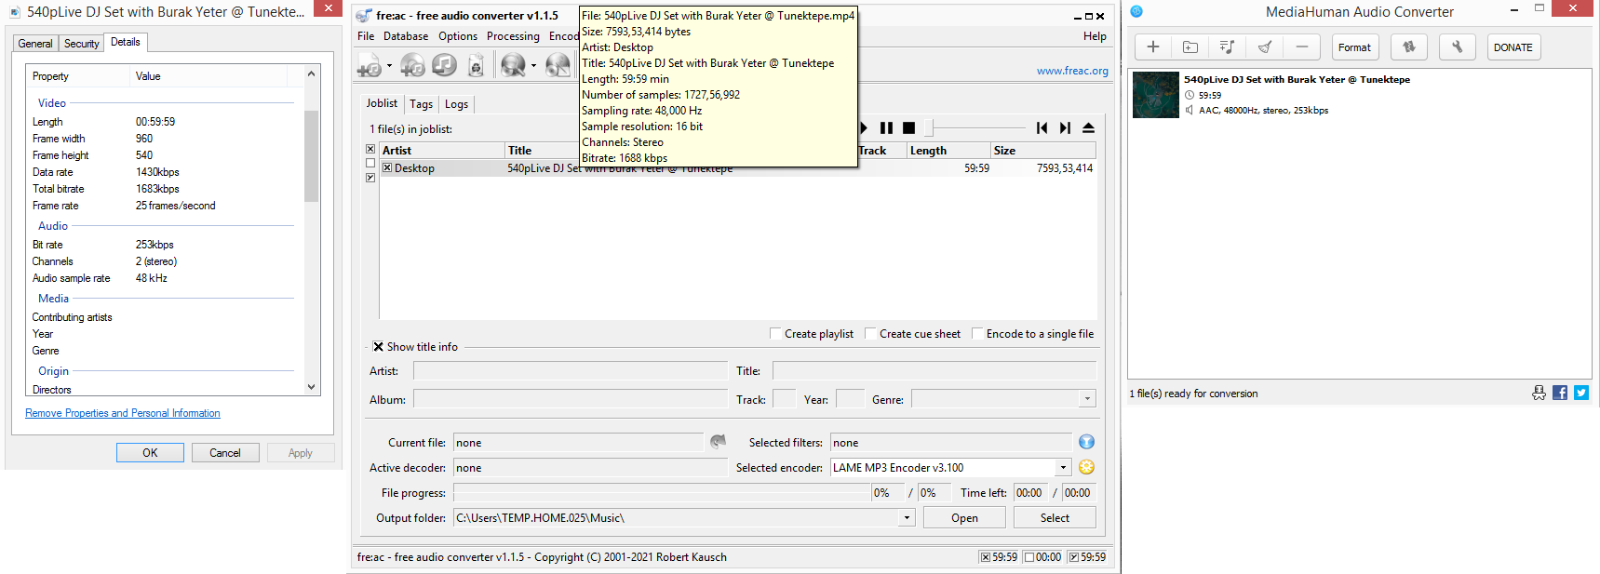Click the CD database query magnifier icon
1600x574 pixels.
[x=513, y=65]
